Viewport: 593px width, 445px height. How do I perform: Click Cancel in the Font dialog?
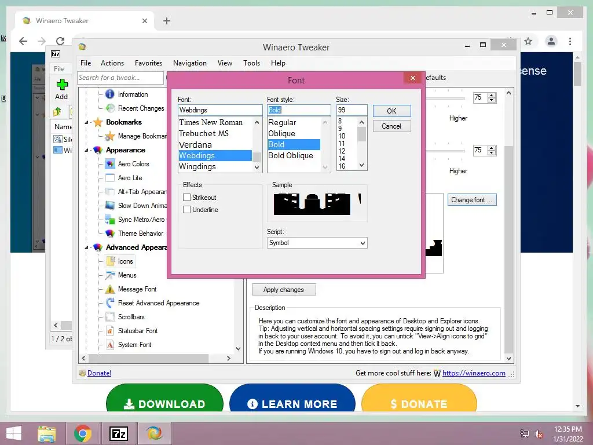point(392,126)
